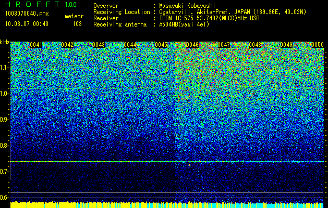Click the time marker 0045
The image size is (328, 208).
point(161,45)
